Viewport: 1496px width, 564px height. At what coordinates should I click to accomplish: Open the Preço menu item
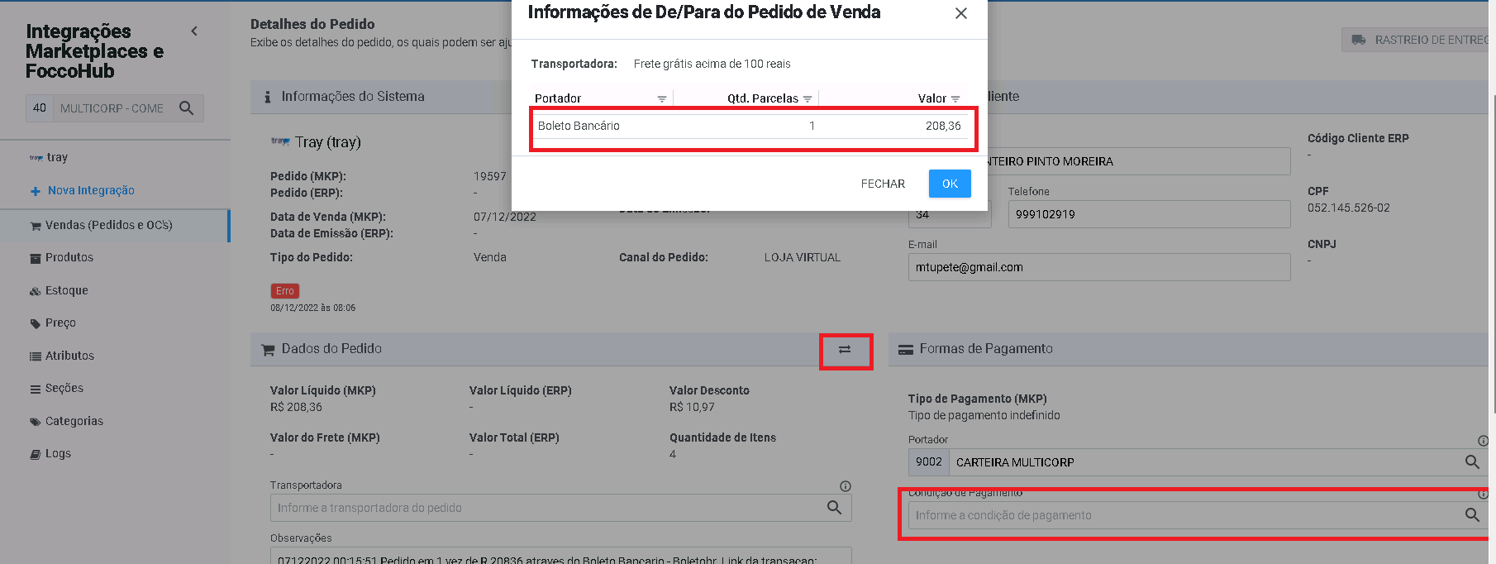coord(60,323)
